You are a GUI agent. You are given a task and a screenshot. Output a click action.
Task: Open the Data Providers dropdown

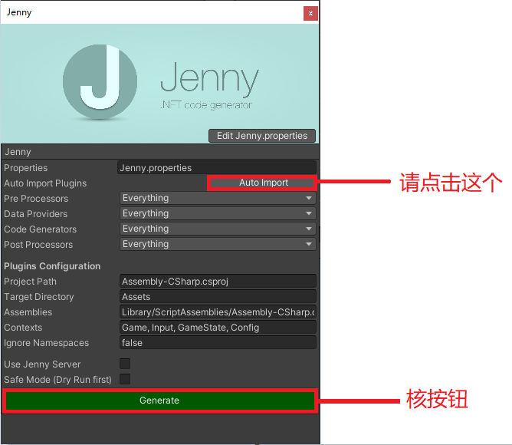[218, 213]
